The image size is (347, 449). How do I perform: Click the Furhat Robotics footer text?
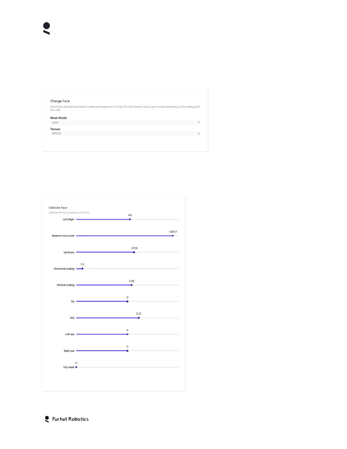click(70, 419)
